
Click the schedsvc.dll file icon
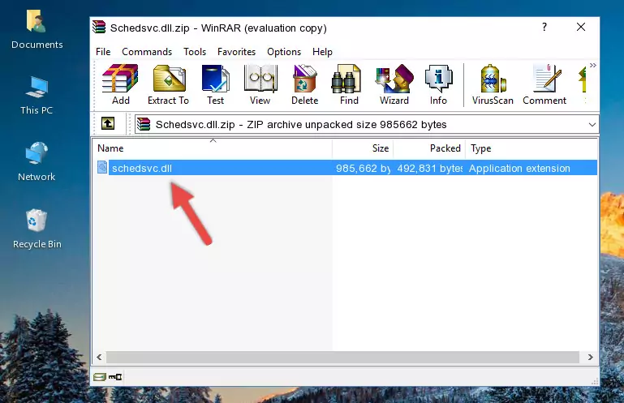coord(102,168)
